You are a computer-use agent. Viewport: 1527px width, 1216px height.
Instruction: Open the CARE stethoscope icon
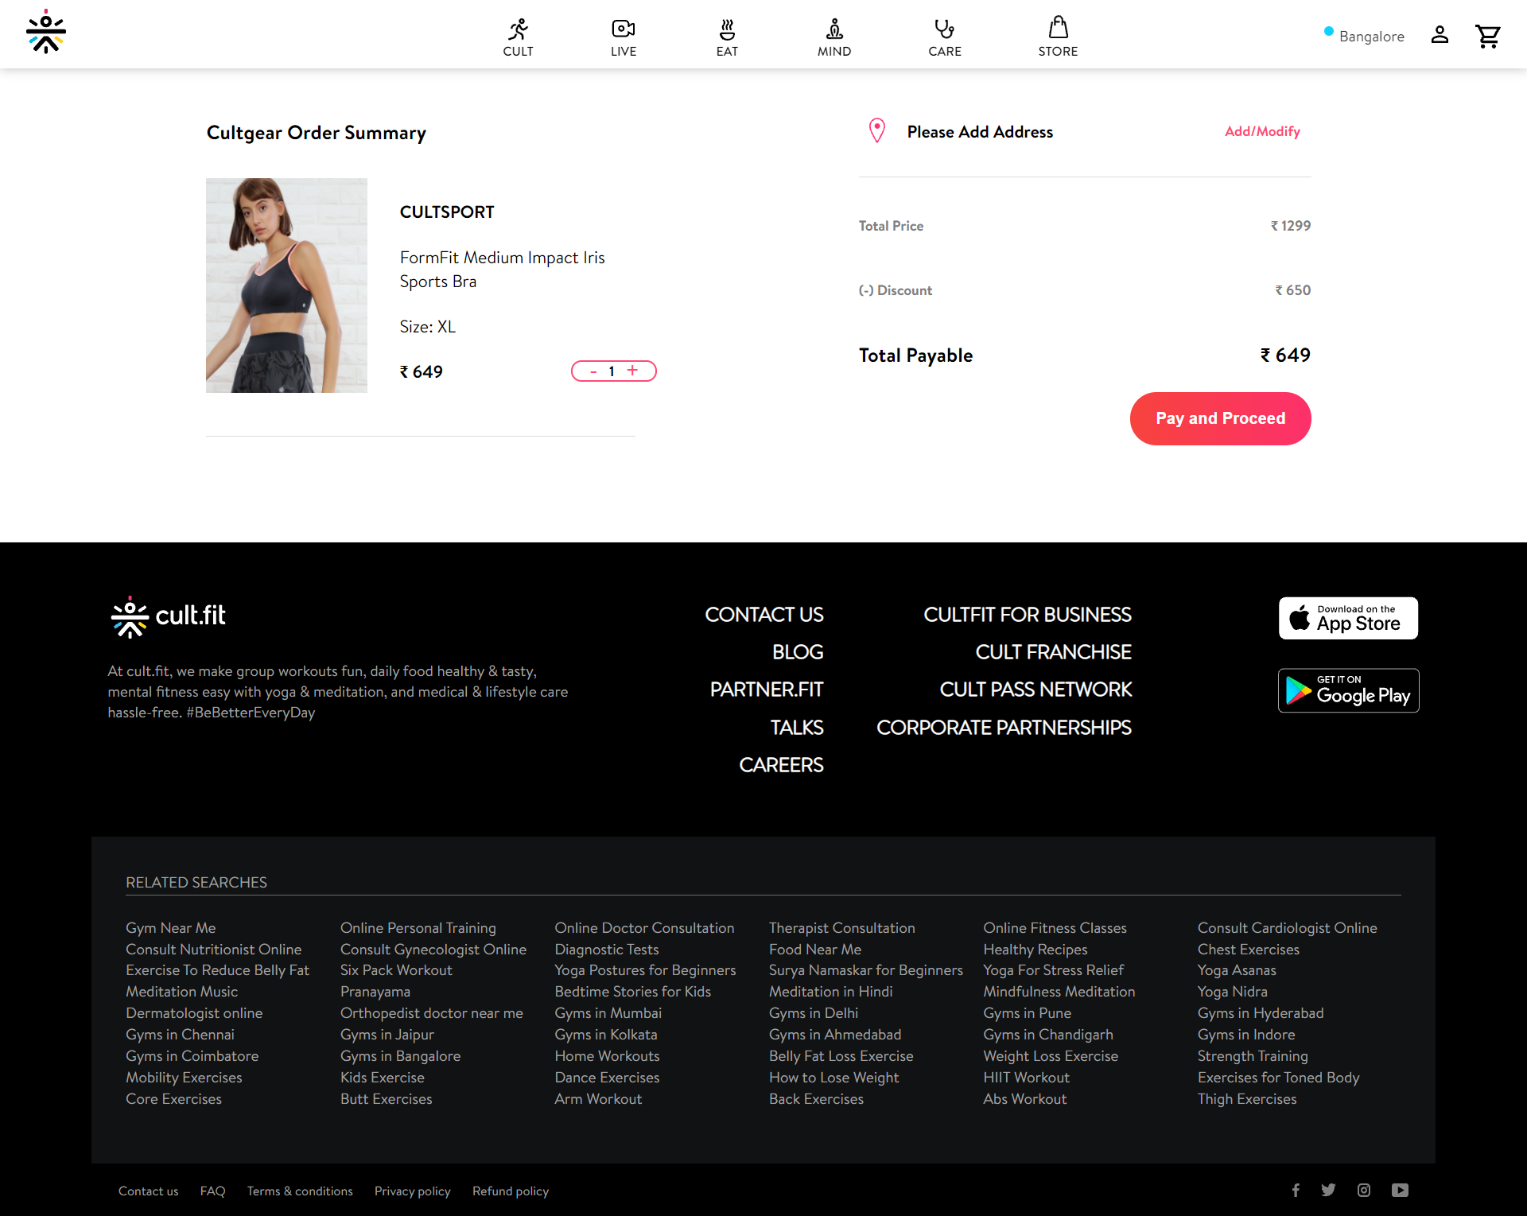click(x=944, y=29)
